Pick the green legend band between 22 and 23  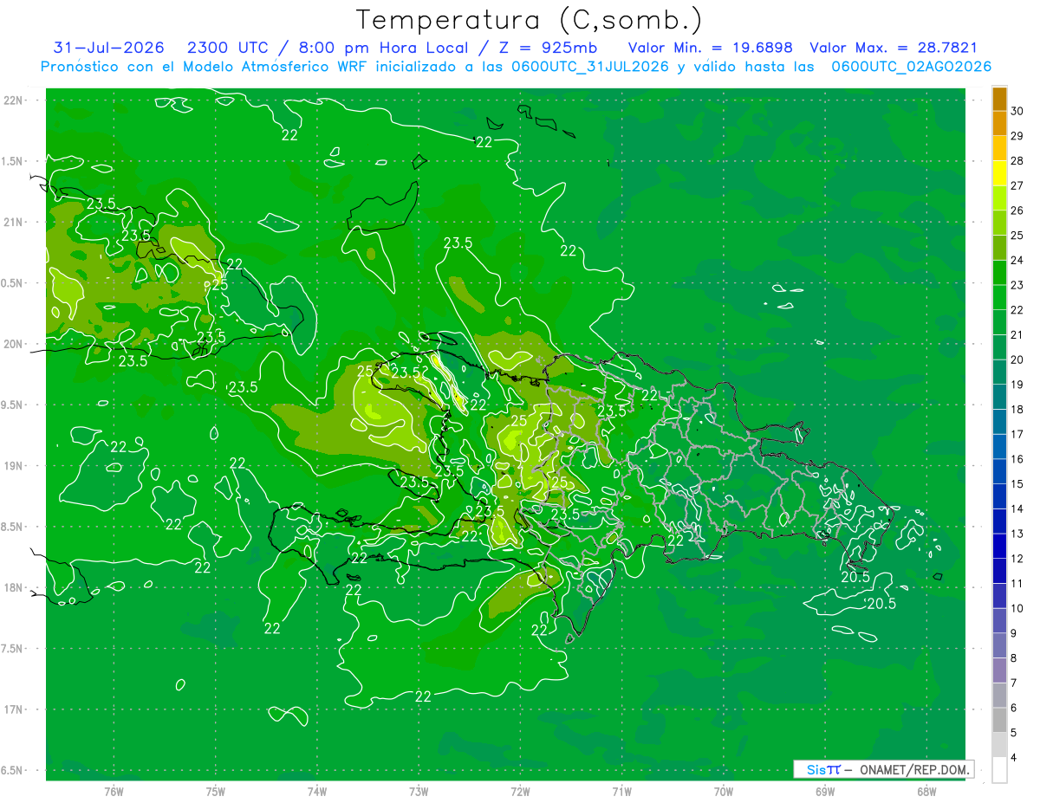(999, 298)
